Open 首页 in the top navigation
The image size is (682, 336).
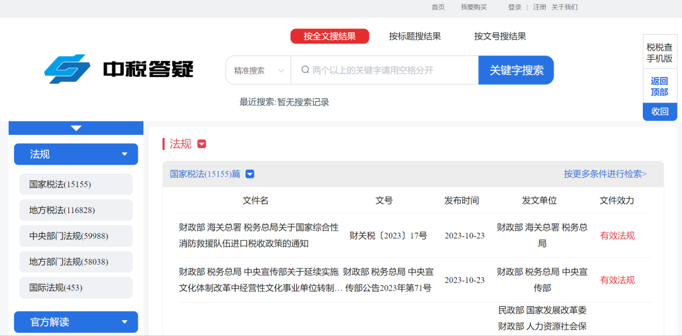tap(438, 7)
